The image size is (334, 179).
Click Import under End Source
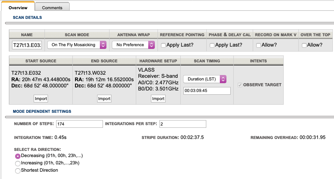[x=104, y=99]
